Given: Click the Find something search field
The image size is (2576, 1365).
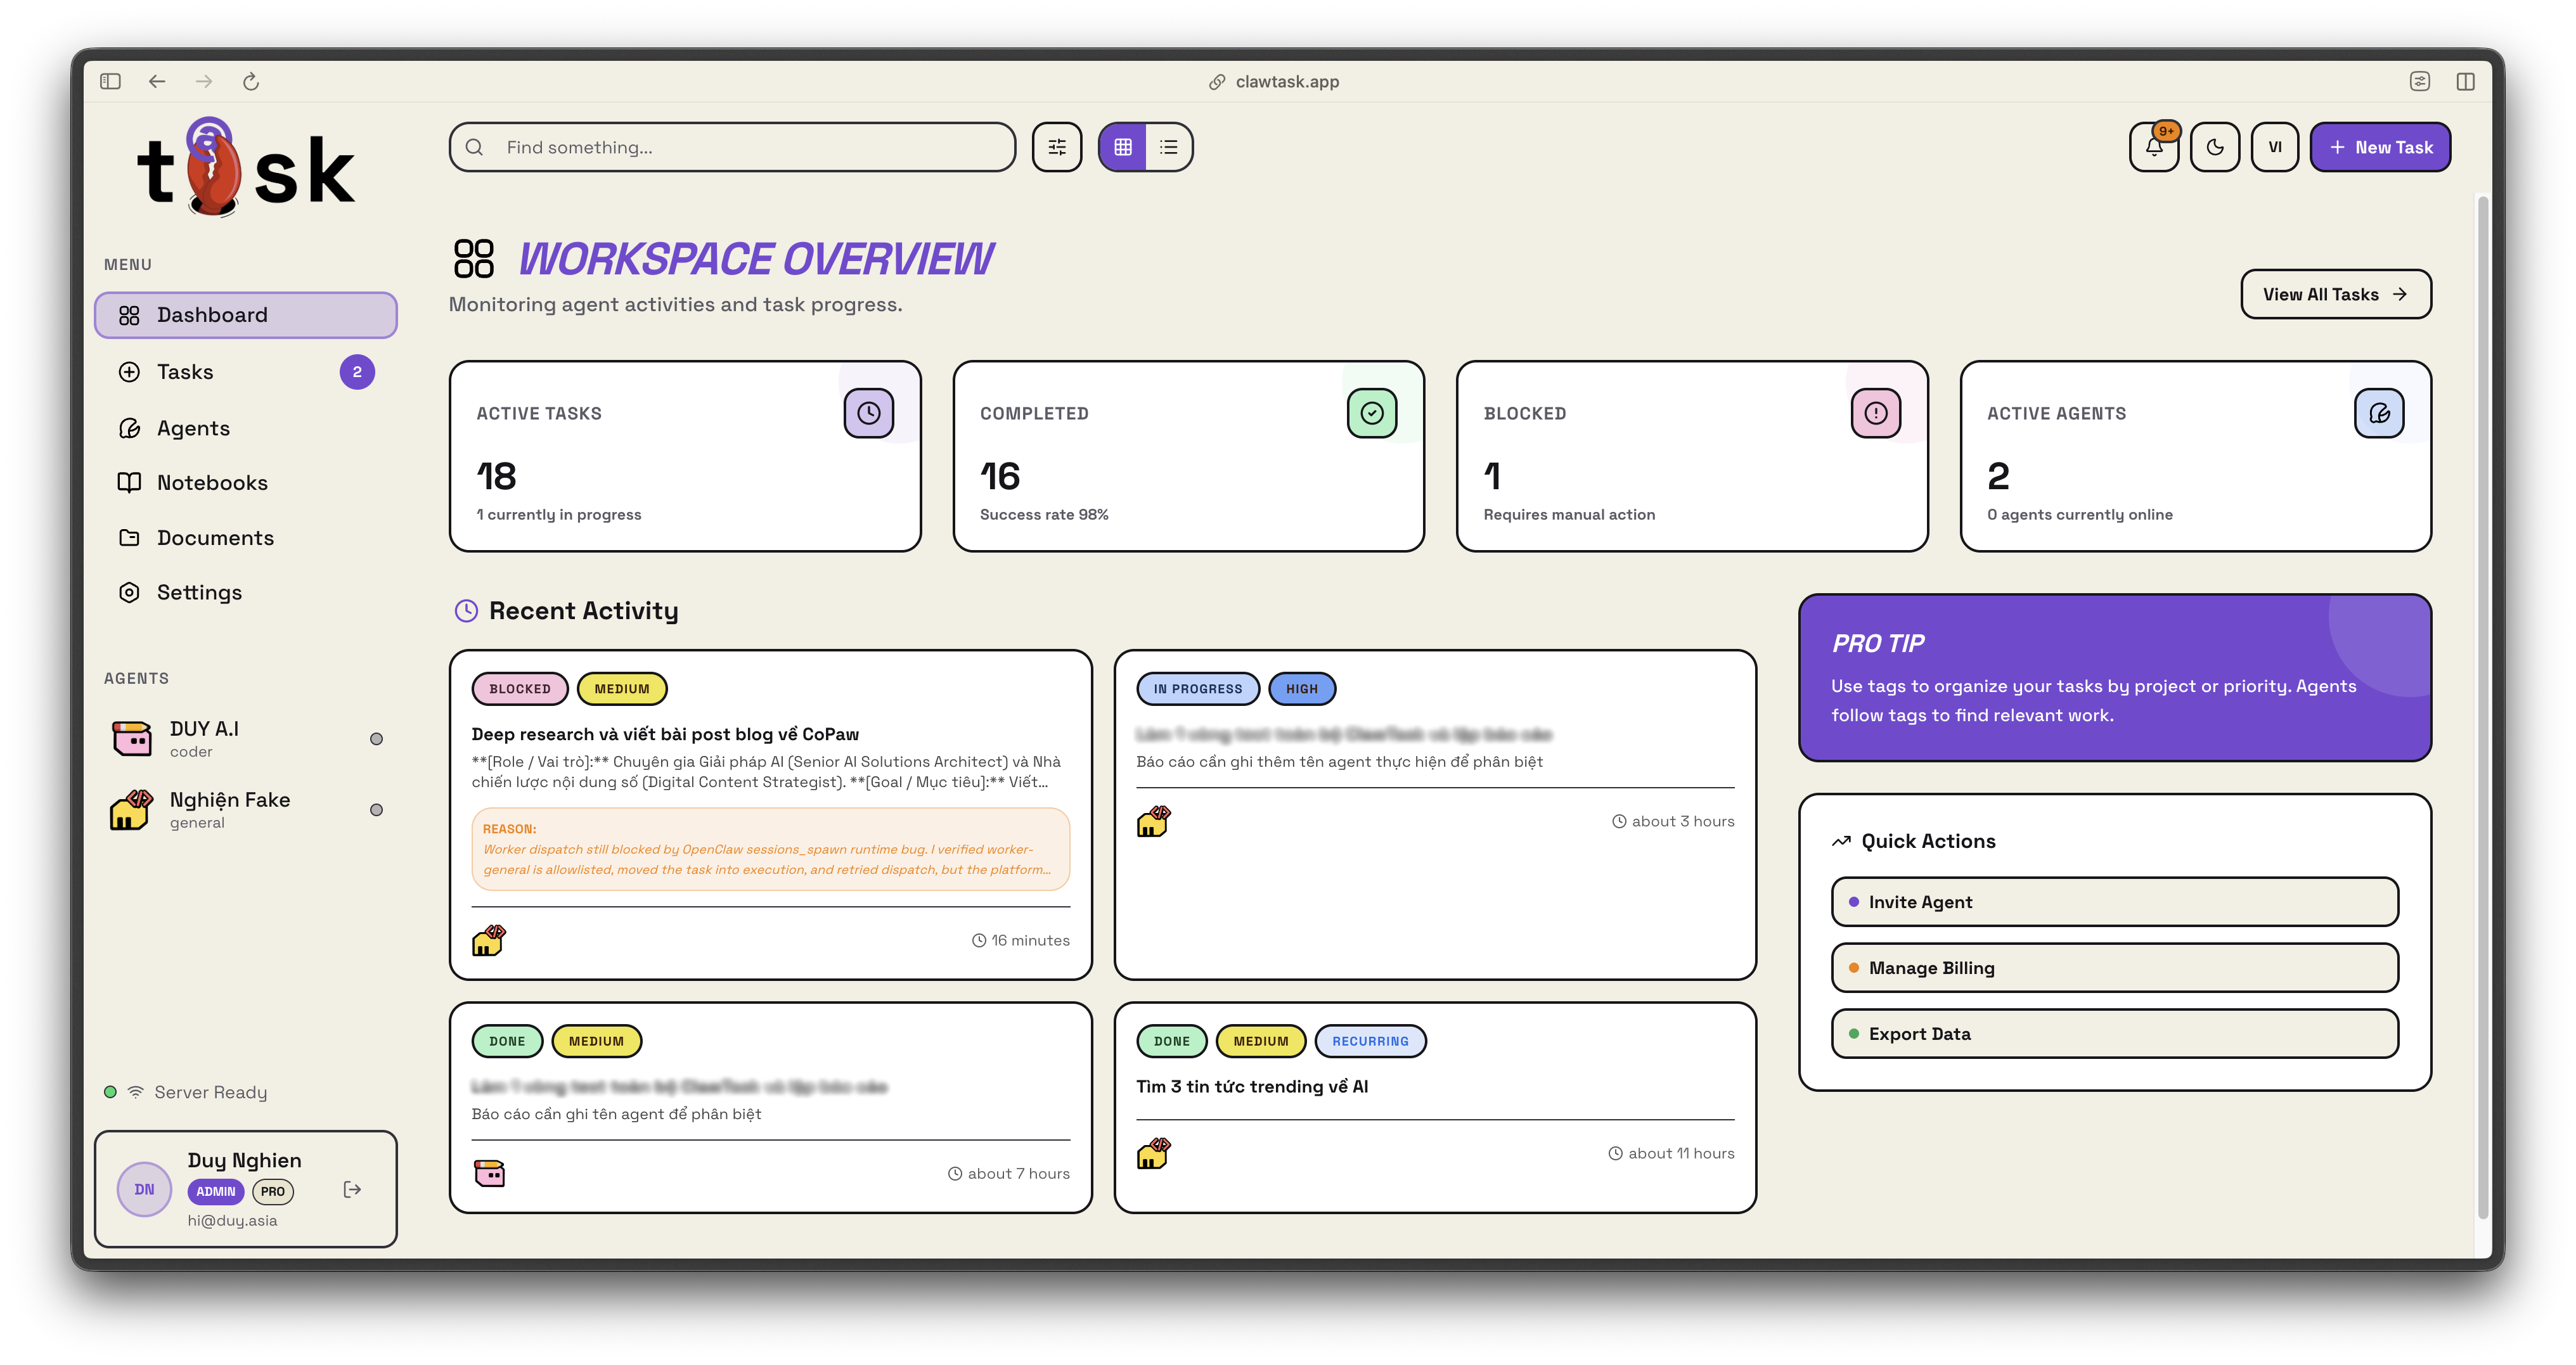Looking at the screenshot, I should 732,147.
